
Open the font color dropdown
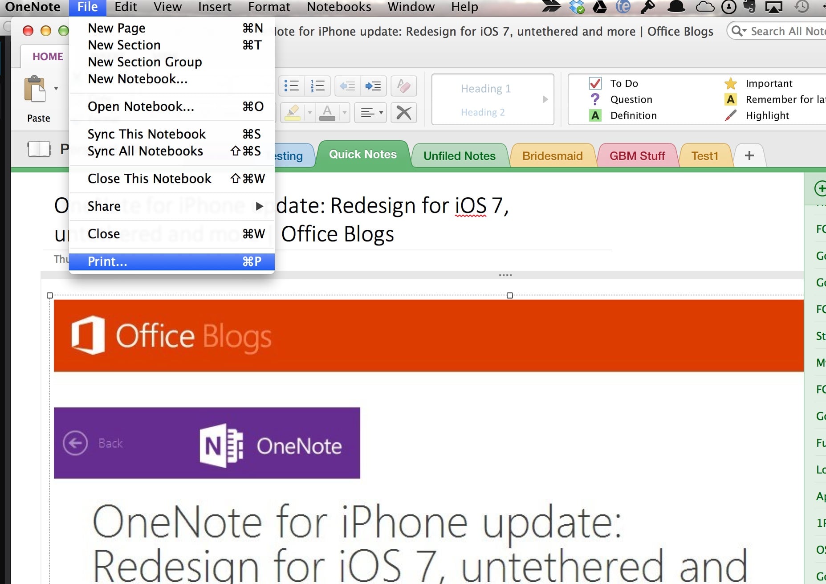[x=344, y=112]
